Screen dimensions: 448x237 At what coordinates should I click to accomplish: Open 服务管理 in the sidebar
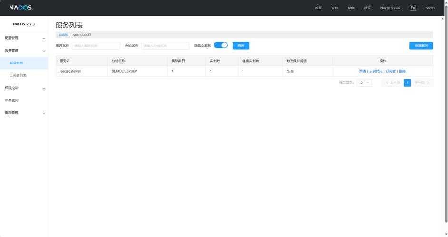point(11,51)
